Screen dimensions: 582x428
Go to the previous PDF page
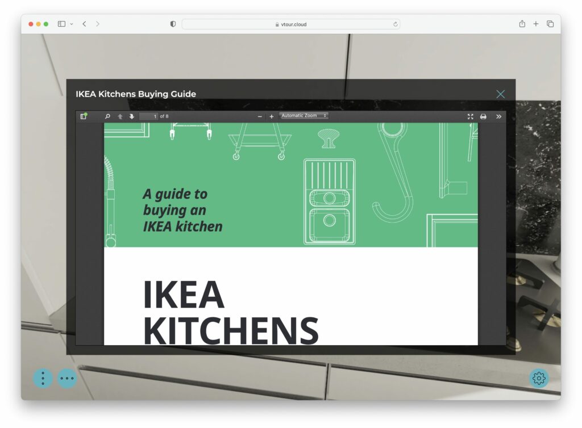120,116
